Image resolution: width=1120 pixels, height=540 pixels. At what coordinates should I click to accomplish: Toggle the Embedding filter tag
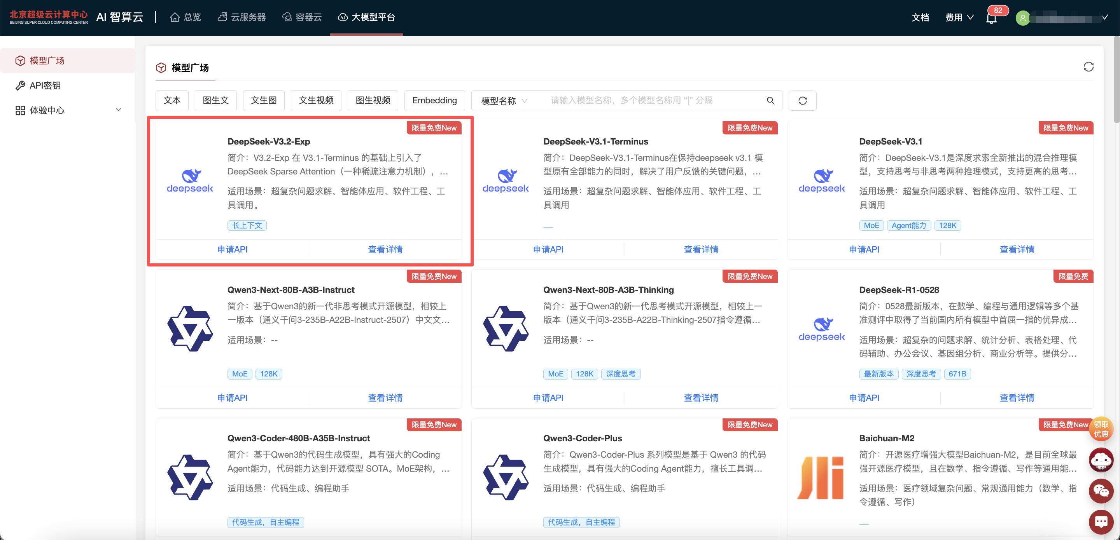pyautogui.click(x=434, y=100)
